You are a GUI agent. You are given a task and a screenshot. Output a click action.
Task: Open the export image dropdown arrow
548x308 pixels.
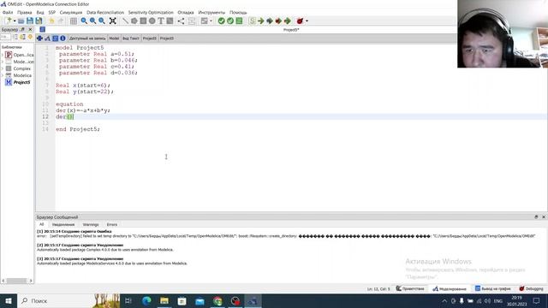pyautogui.click(x=211, y=21)
